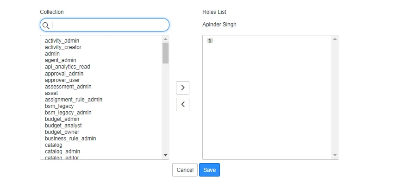Image resolution: width=413 pixels, height=177 pixels.
Task: Click the add role right-arrow button
Action: pyautogui.click(x=182, y=88)
